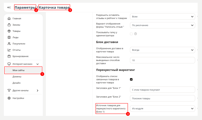The image size is (202, 120).
Task: Click the Главная home icon
Action: (x=9, y=19)
